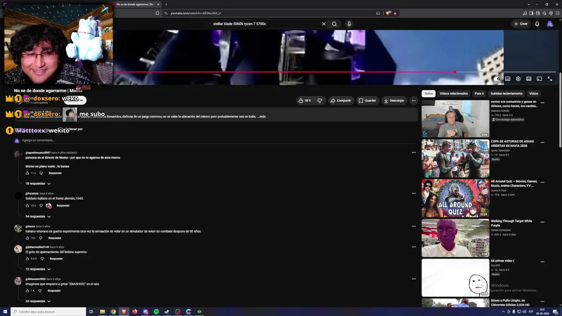Save the video with Guardar

coord(367,101)
